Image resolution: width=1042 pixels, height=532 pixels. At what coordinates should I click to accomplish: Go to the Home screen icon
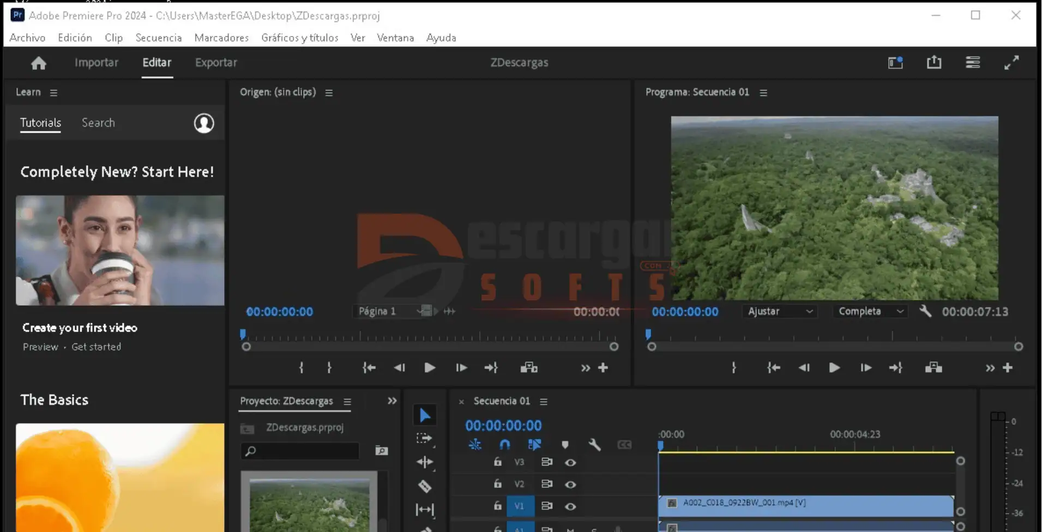pos(38,63)
